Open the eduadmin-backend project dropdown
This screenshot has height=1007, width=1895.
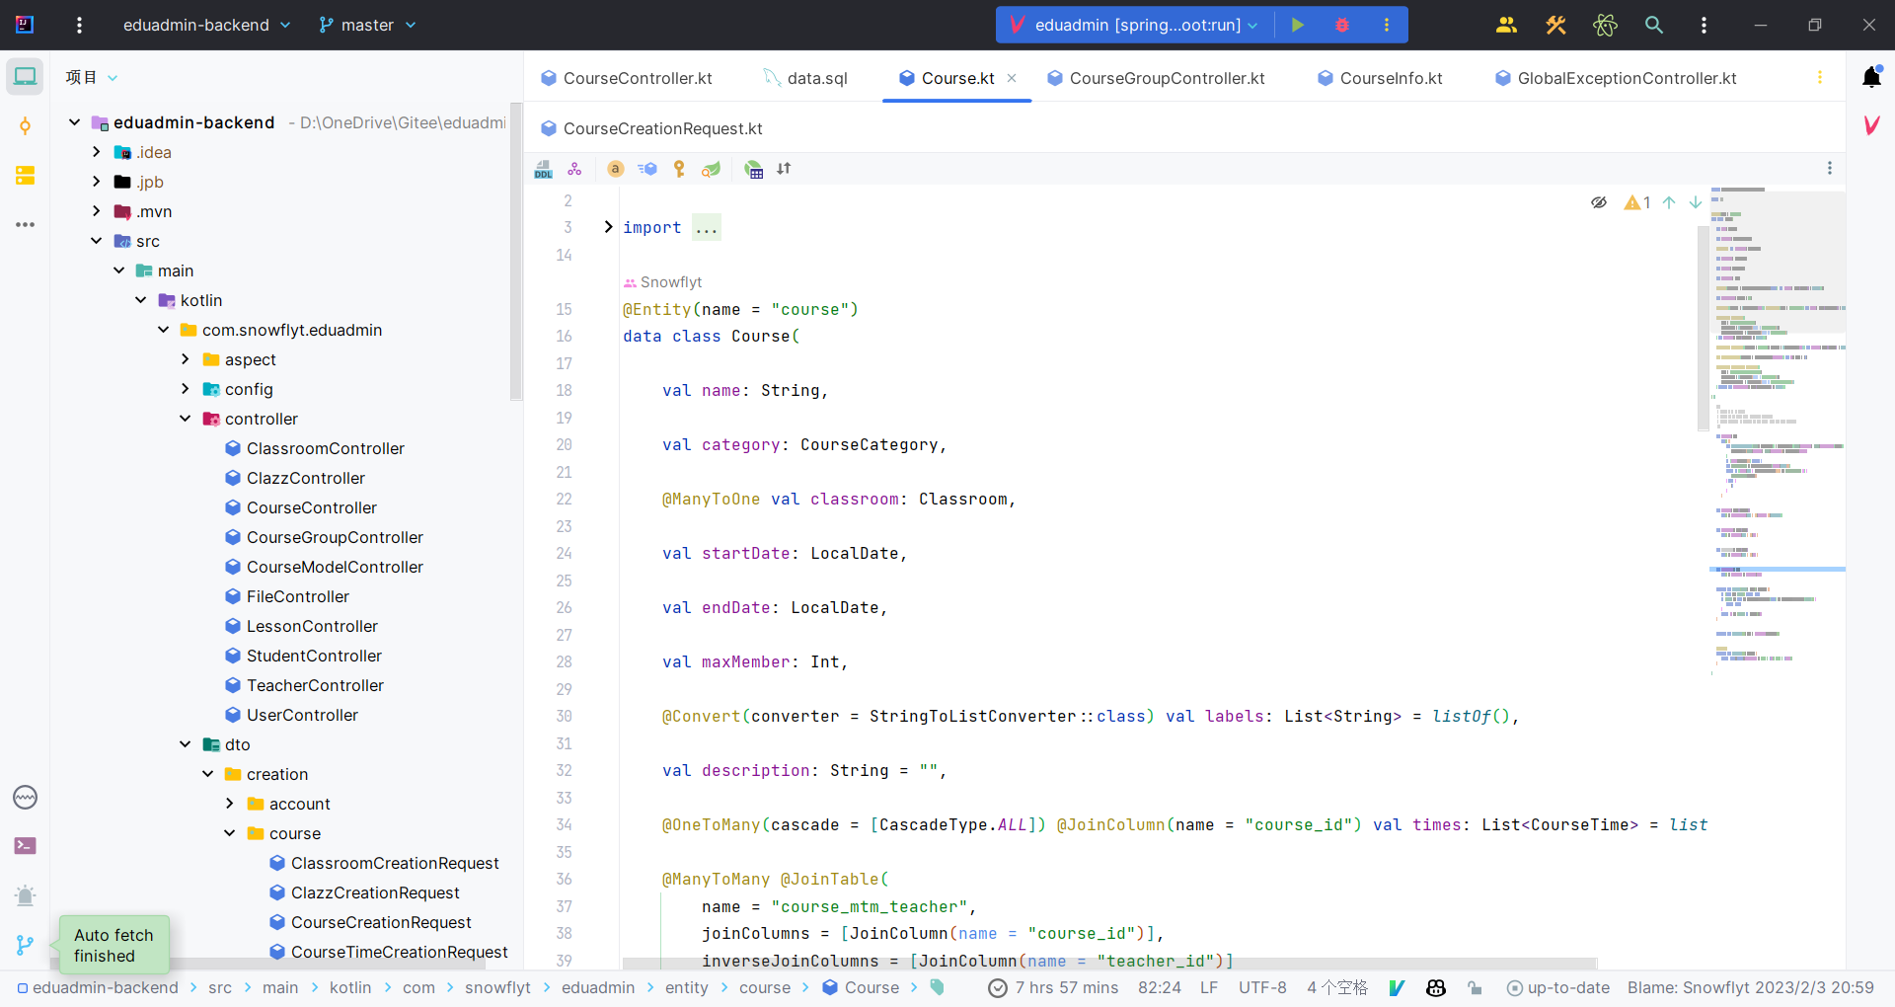[x=206, y=25]
